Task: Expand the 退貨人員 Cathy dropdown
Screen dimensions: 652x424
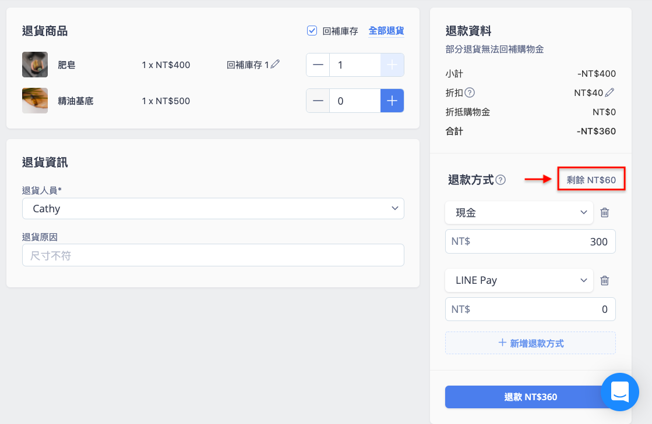Action: pos(213,208)
